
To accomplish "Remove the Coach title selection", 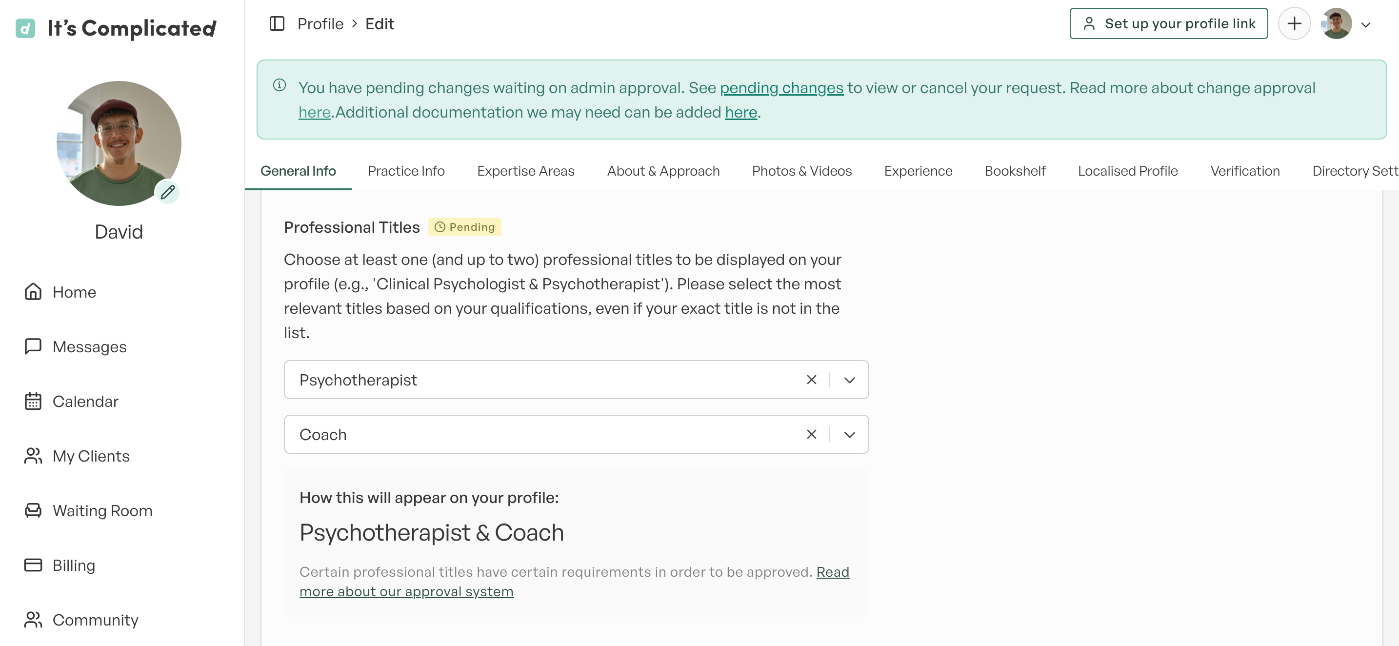I will [x=811, y=435].
